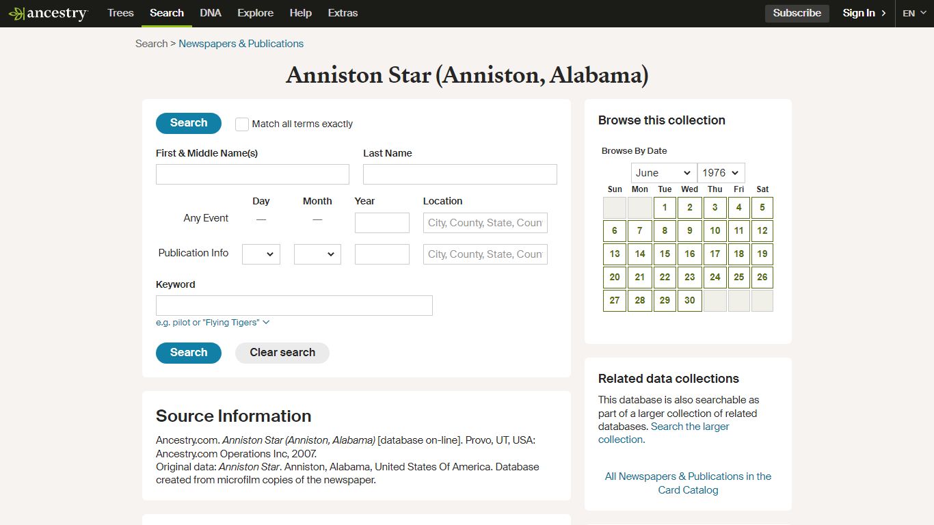Select June 6 in the calendar
The height and width of the screenshot is (525, 934).
615,231
